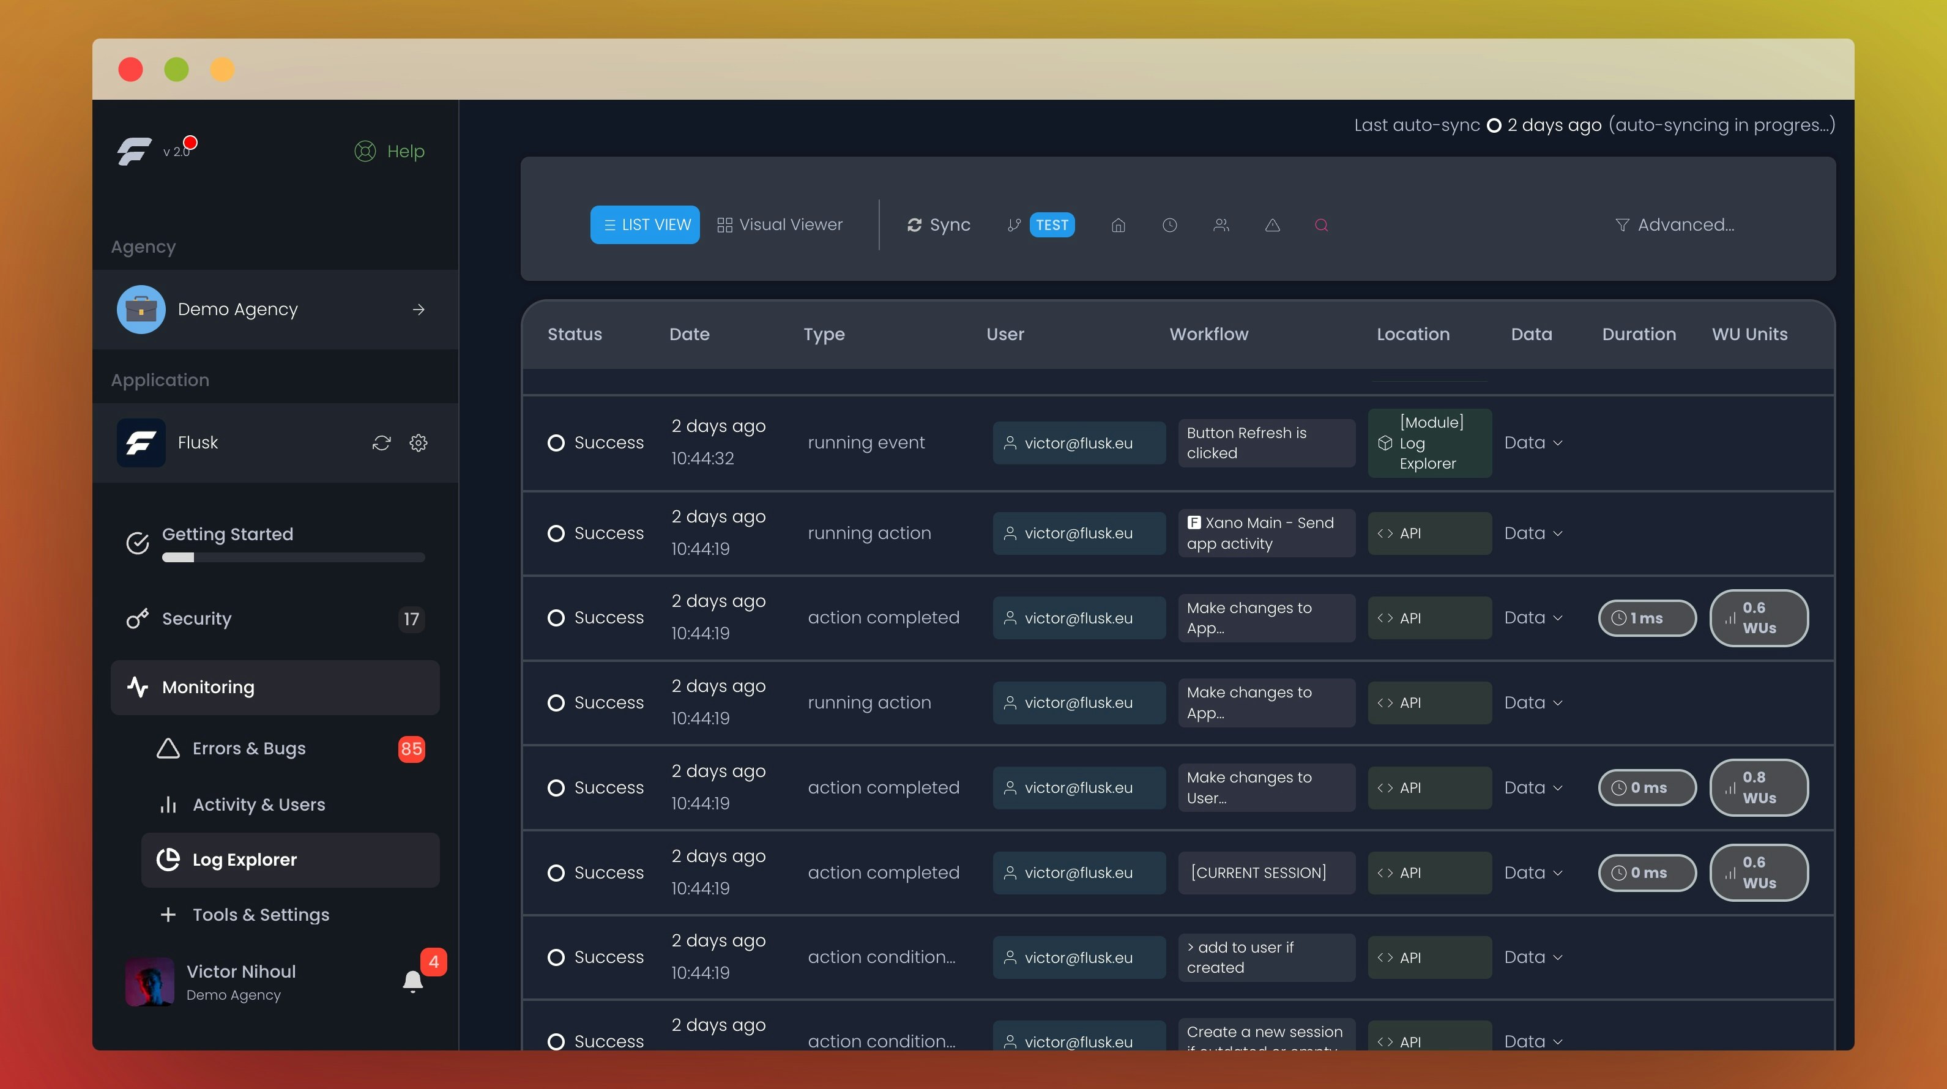This screenshot has height=1089, width=1947.
Task: Click the Security count badge 17
Action: click(x=411, y=619)
